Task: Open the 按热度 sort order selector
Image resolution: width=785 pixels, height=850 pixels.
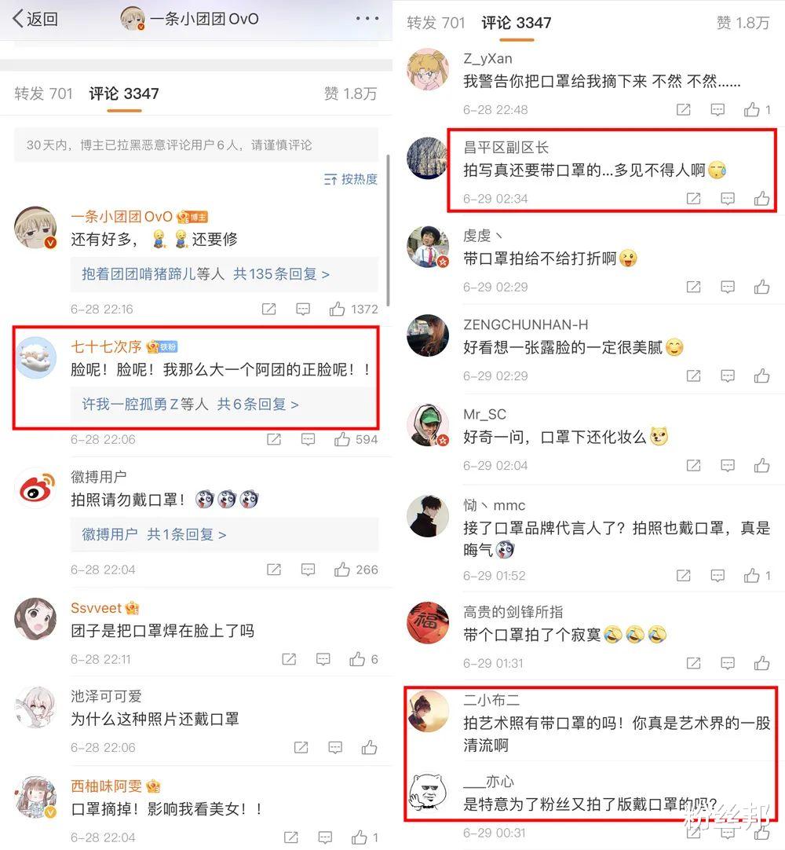Action: (x=351, y=179)
